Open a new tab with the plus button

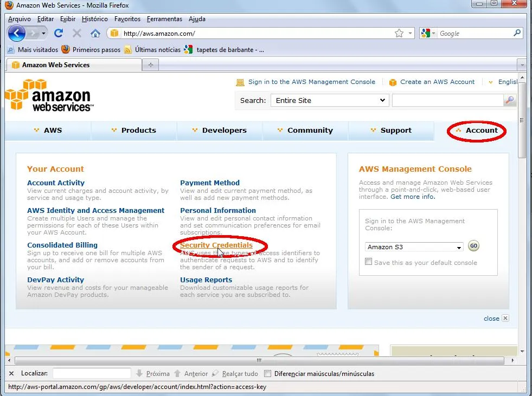150,65
